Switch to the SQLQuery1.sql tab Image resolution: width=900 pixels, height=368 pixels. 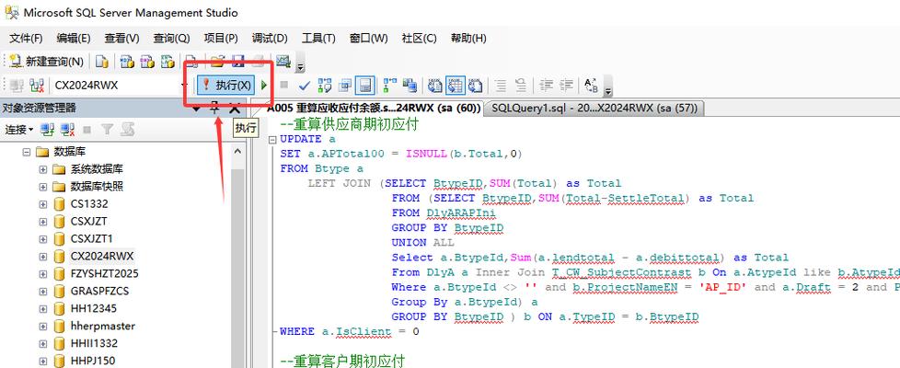(x=594, y=108)
